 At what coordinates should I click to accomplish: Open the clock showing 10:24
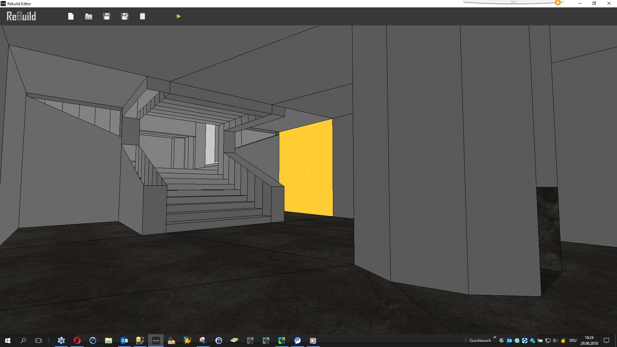point(589,341)
